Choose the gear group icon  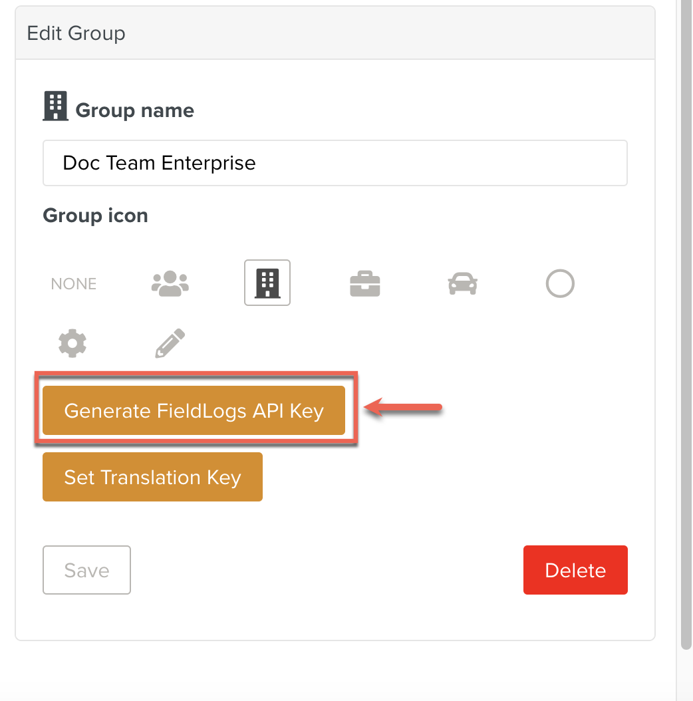click(x=72, y=344)
